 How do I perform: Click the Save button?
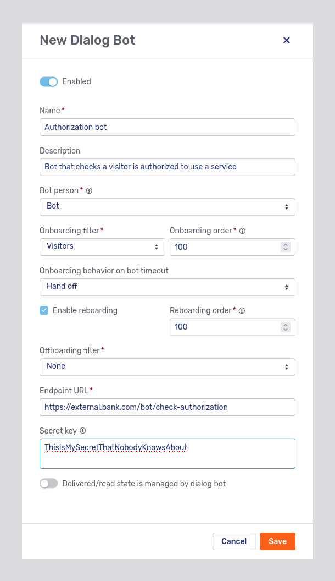pyautogui.click(x=277, y=541)
